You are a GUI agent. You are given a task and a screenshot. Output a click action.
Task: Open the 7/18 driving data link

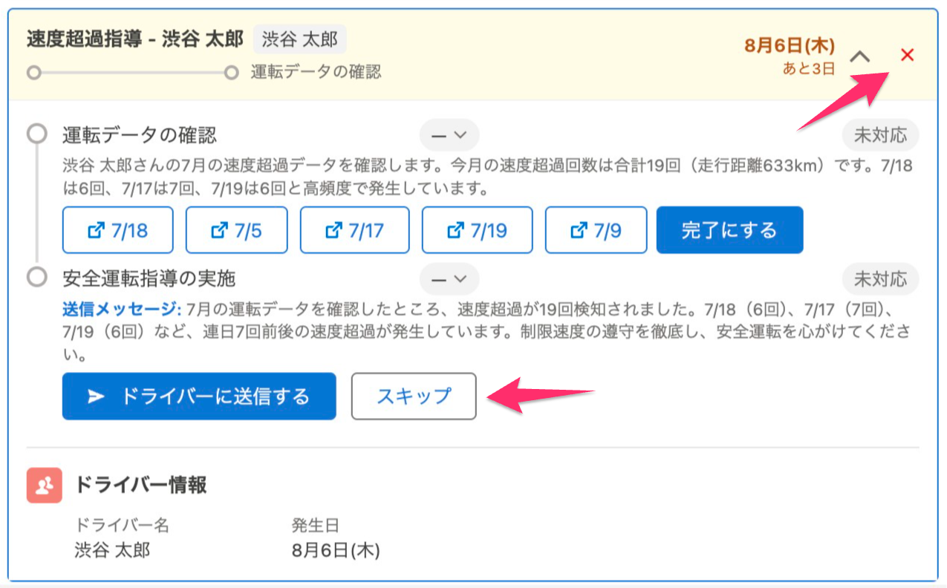pos(118,230)
